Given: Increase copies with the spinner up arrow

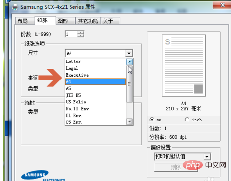Looking at the screenshot, I should (x=80, y=32).
